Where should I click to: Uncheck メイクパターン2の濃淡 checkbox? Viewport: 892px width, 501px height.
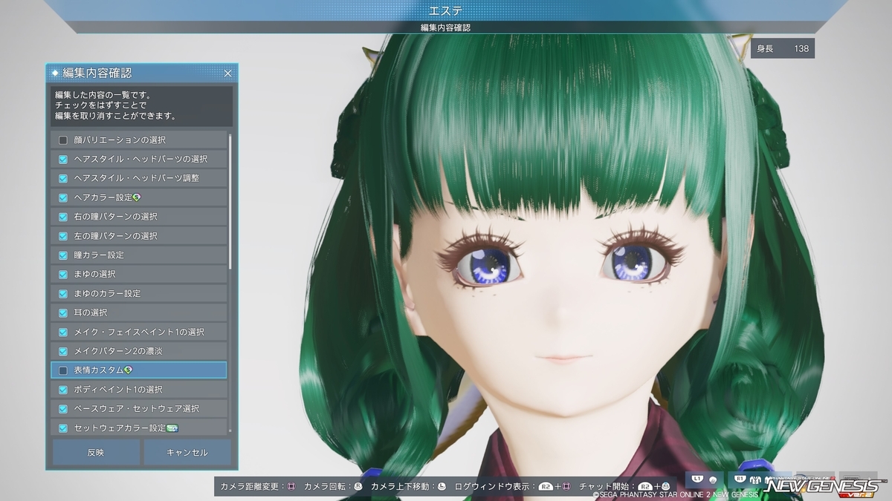coord(63,350)
